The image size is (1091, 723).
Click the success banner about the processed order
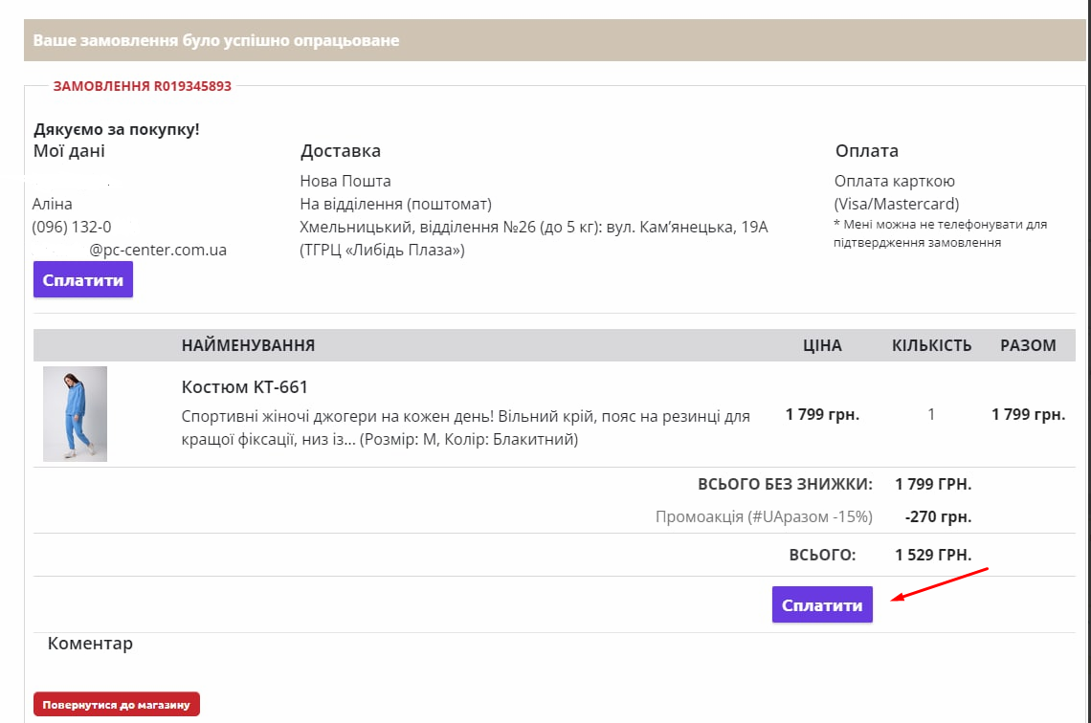click(215, 41)
